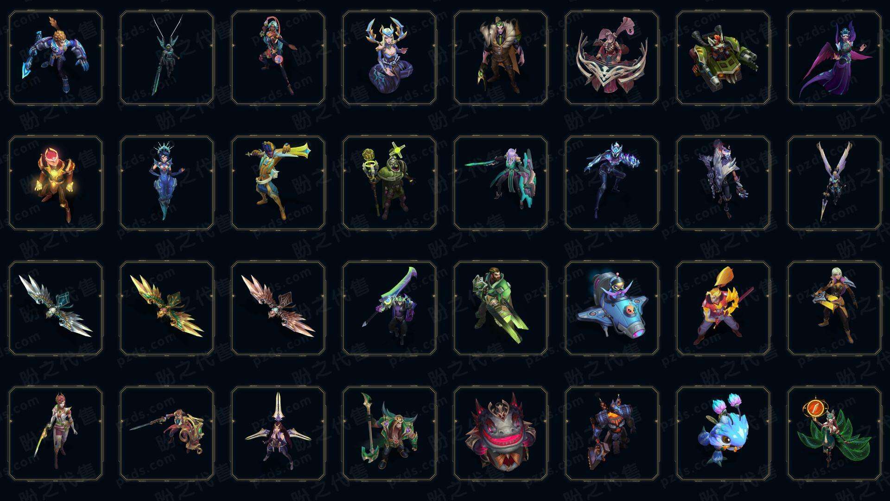Pick the silver feathered wing weapon
The image size is (890, 501).
point(56,308)
